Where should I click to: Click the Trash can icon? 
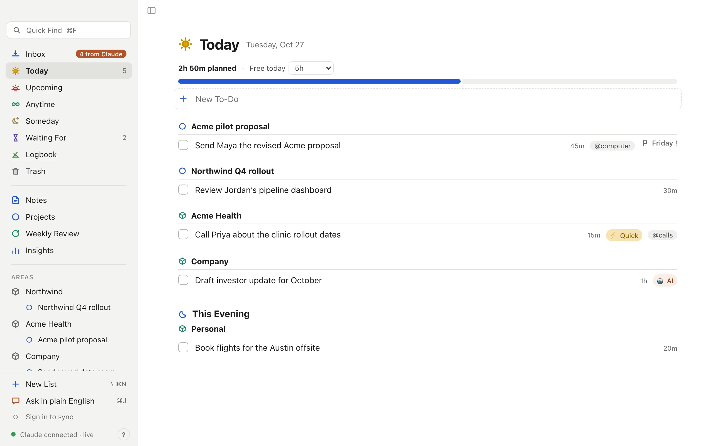[15, 171]
